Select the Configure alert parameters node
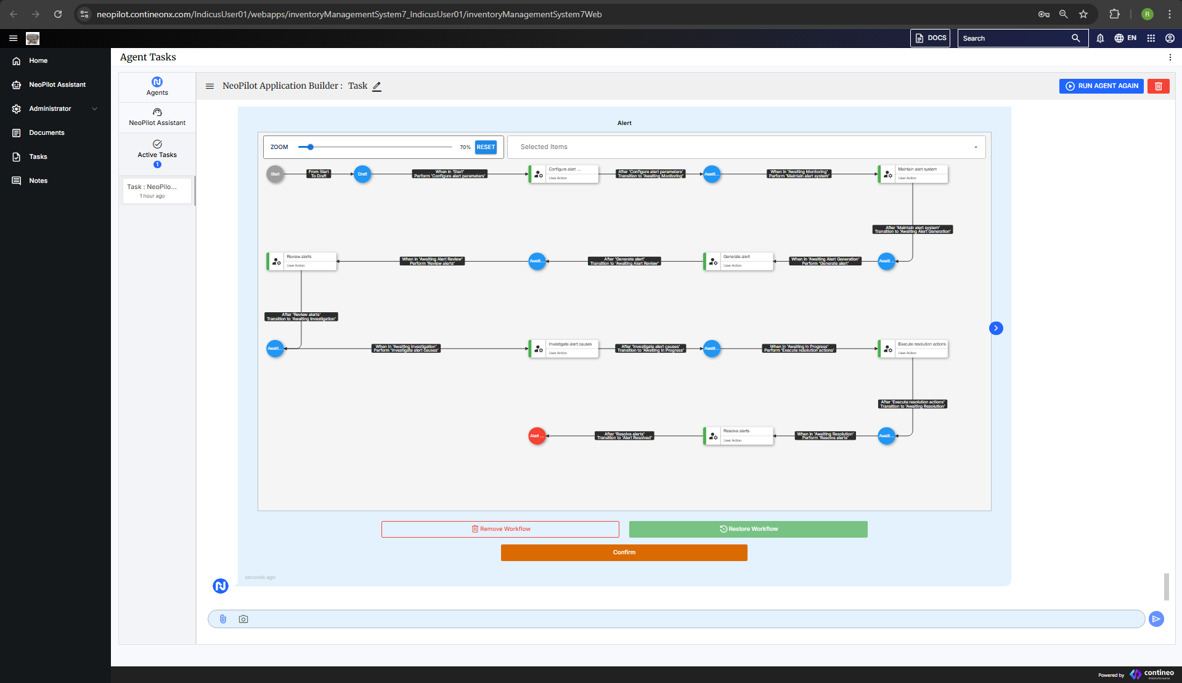 coord(563,174)
